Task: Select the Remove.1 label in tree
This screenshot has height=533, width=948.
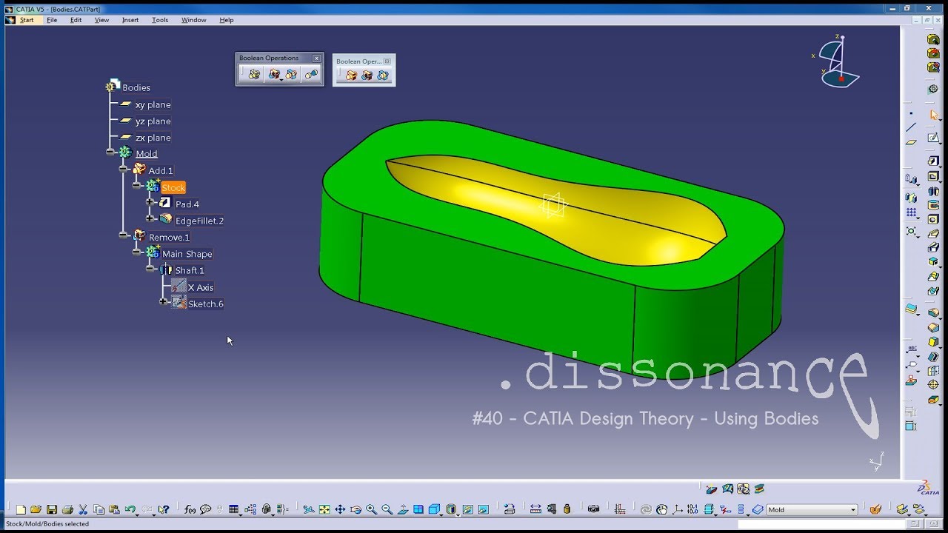Action: [169, 237]
